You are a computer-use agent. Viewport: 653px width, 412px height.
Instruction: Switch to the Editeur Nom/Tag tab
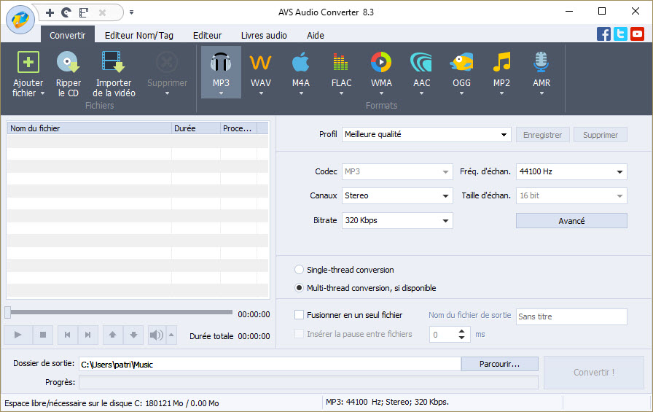point(138,35)
